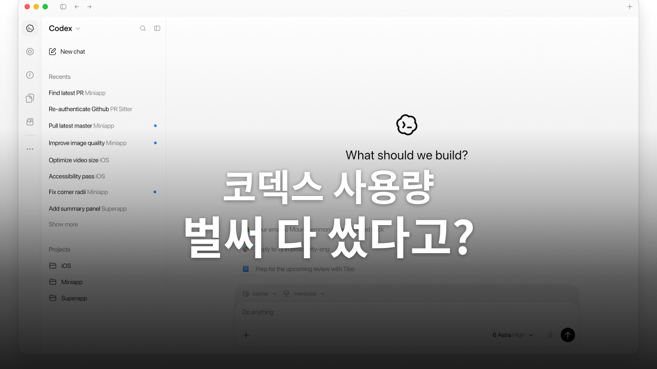Click the plus attach icon in the prompt box
657x369 pixels.
click(x=246, y=335)
